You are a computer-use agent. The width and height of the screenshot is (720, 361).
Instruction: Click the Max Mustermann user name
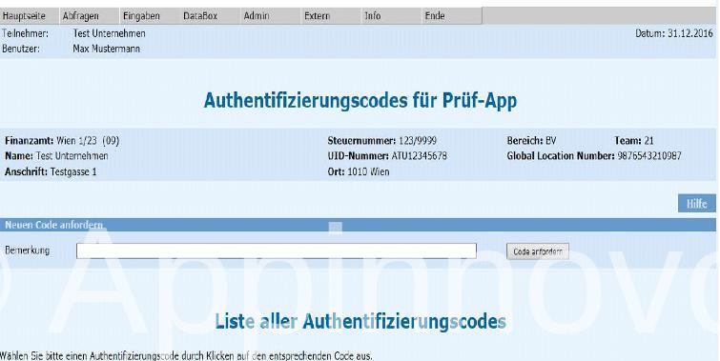click(107, 49)
